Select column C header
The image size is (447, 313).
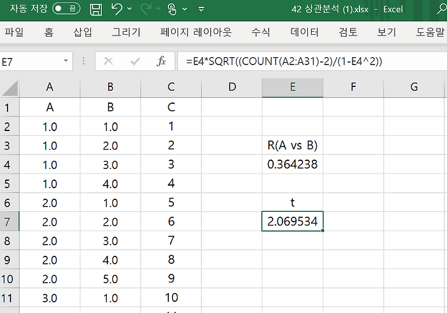pos(171,87)
